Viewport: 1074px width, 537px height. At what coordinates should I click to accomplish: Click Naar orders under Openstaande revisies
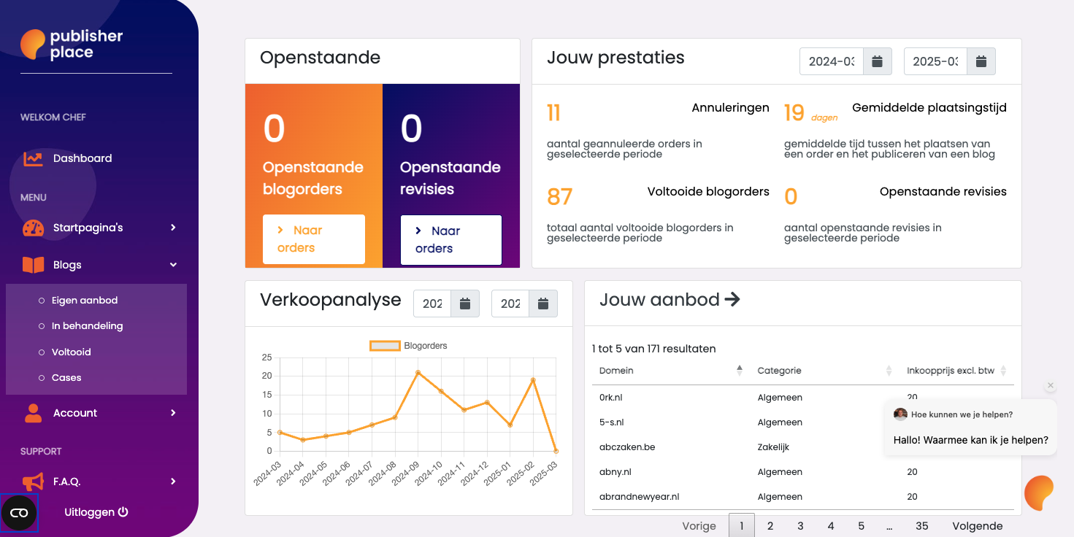451,240
